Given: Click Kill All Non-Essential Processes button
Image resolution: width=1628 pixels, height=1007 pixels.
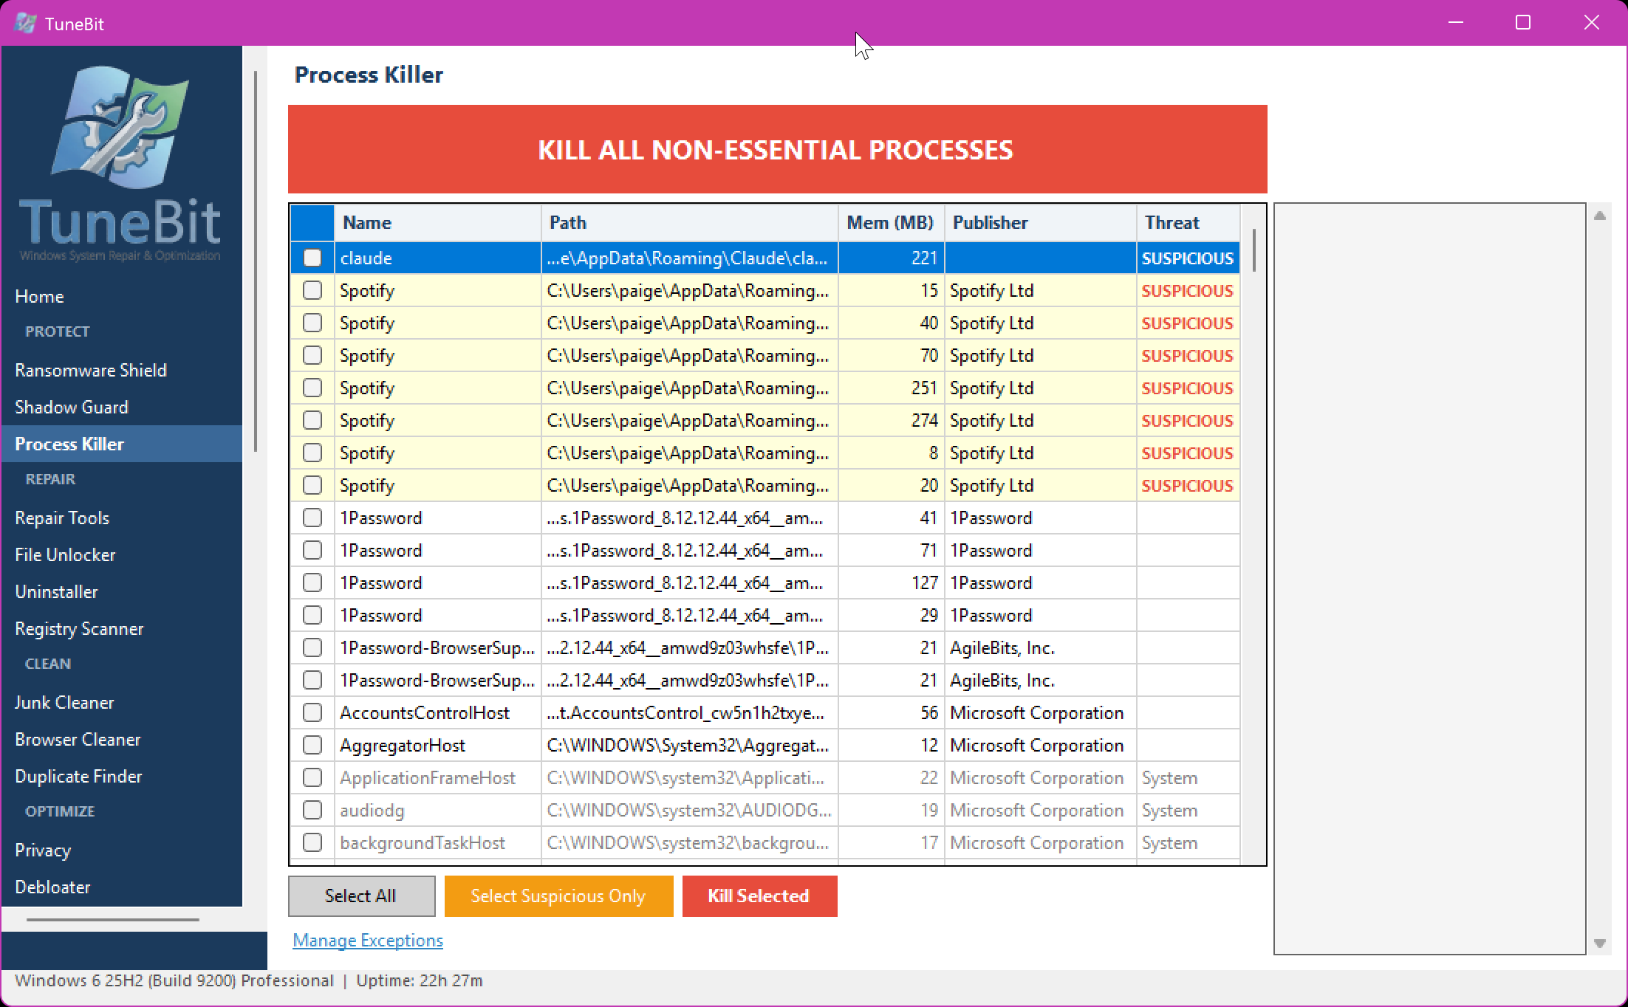Looking at the screenshot, I should coord(777,149).
